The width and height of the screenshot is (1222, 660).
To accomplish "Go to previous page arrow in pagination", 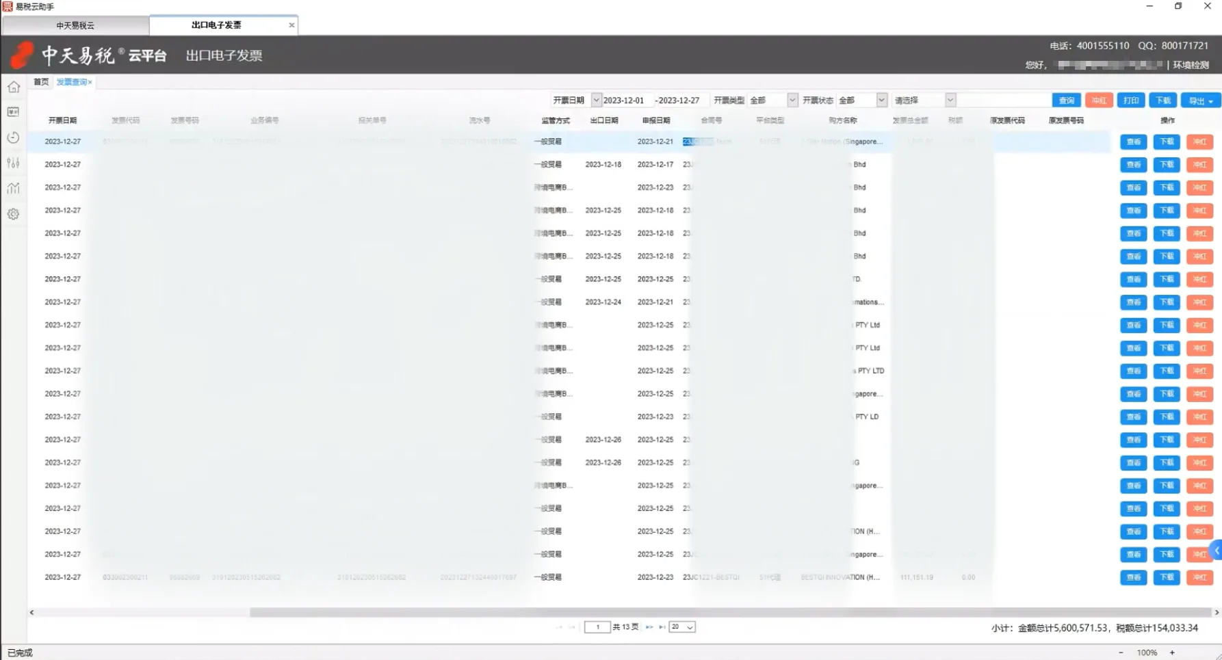I will click(x=571, y=627).
